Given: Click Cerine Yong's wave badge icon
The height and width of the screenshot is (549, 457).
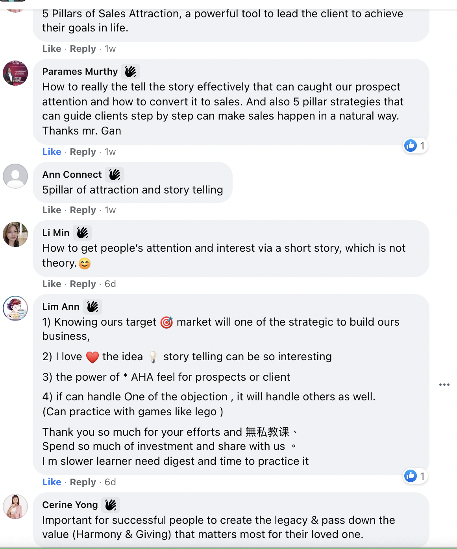Looking at the screenshot, I should (x=111, y=505).
